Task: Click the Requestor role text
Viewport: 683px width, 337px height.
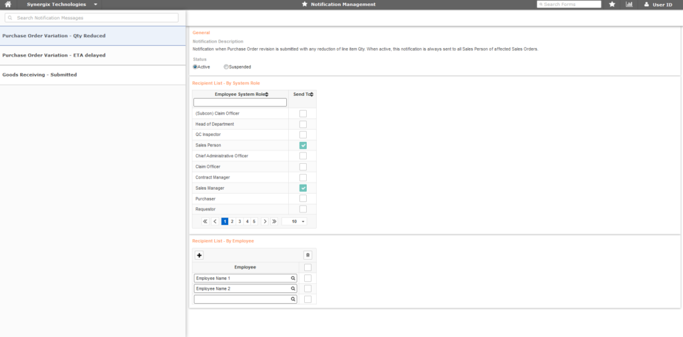Action: coord(205,209)
